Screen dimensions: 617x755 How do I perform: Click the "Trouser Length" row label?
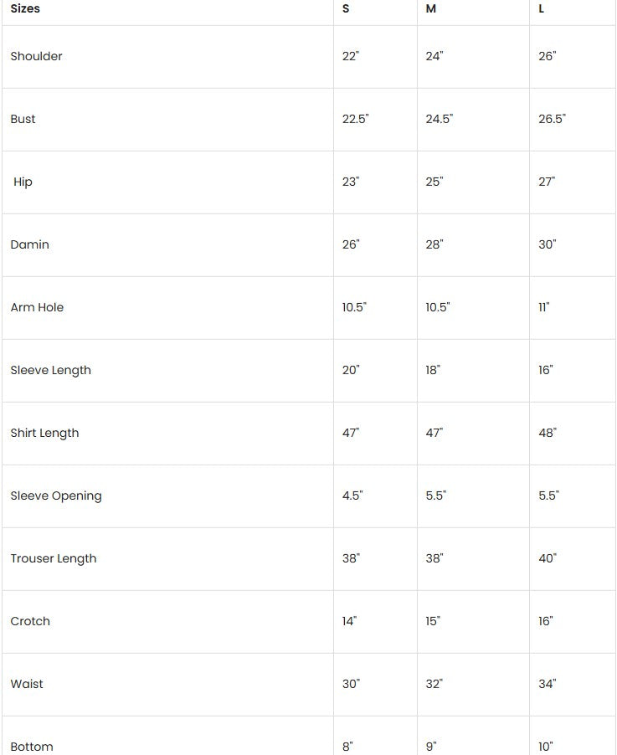coord(53,558)
